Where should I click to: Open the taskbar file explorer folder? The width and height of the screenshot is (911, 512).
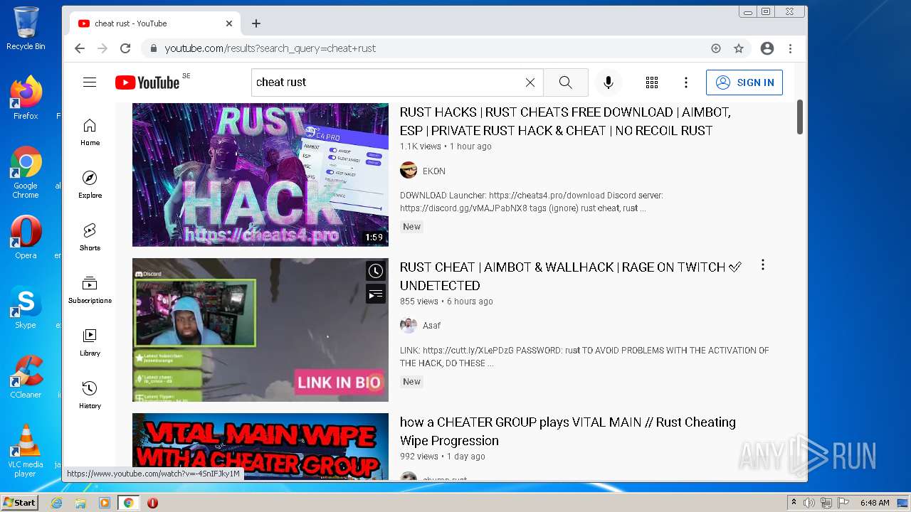[x=80, y=503]
